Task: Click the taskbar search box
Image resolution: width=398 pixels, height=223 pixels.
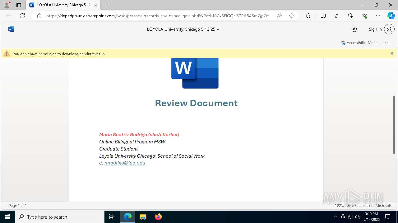Action: coord(60,217)
